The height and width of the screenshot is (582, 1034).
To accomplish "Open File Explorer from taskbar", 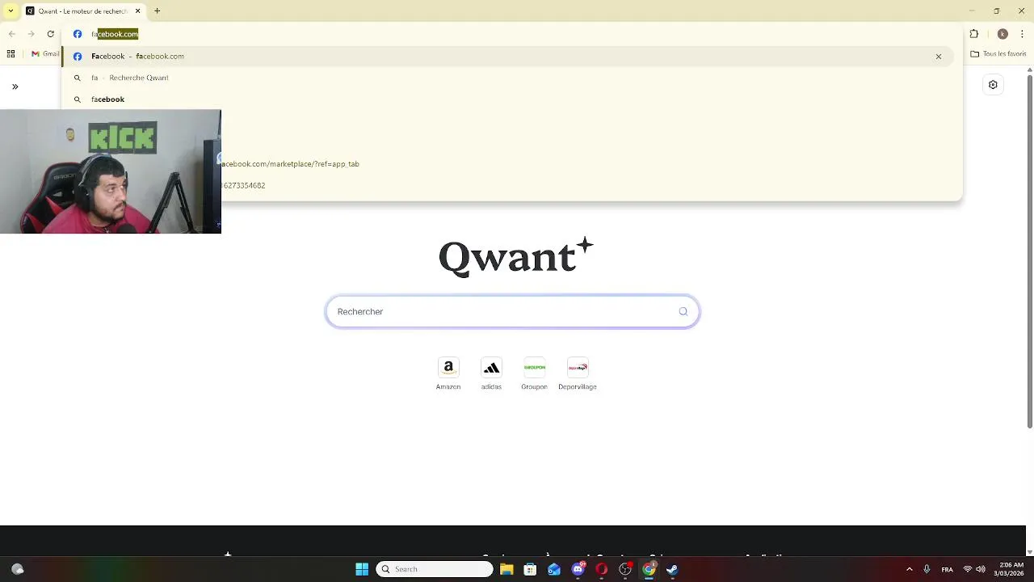I will click(506, 569).
